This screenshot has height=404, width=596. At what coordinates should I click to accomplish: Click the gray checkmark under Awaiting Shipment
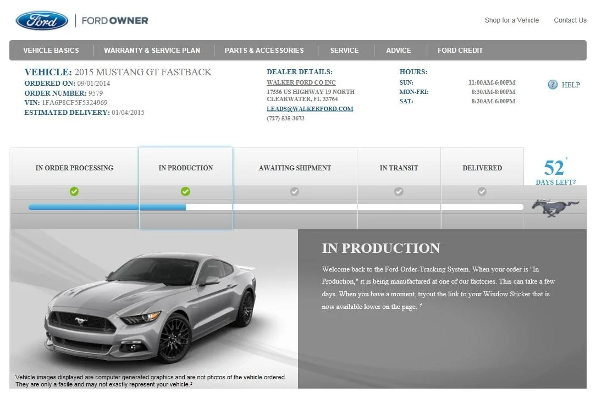(295, 191)
